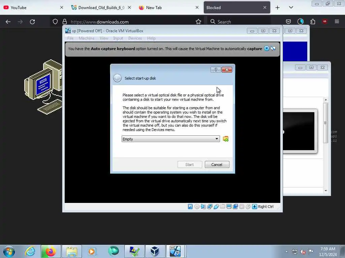This screenshot has height=258, width=345.
Task: Open the File menu in VirtualBox VM window
Action: [70, 38]
